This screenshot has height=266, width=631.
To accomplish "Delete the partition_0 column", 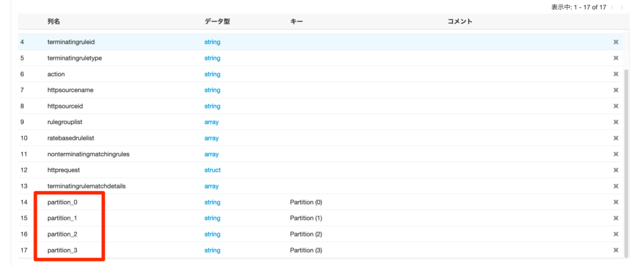I will [x=616, y=202].
